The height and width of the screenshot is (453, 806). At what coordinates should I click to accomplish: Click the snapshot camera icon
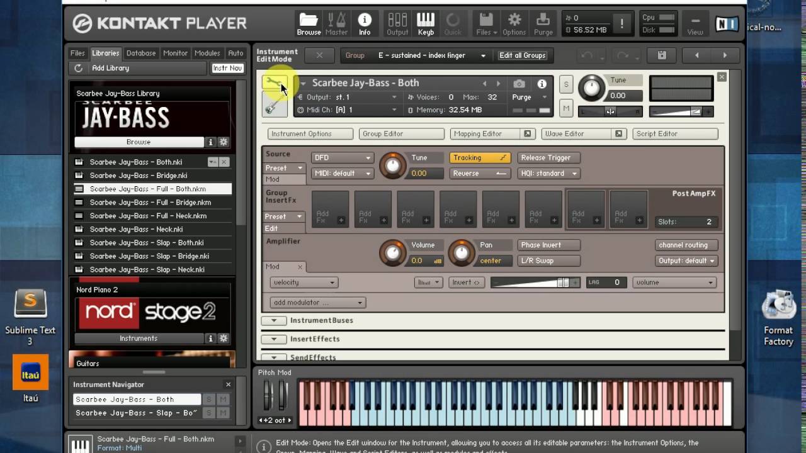(519, 84)
